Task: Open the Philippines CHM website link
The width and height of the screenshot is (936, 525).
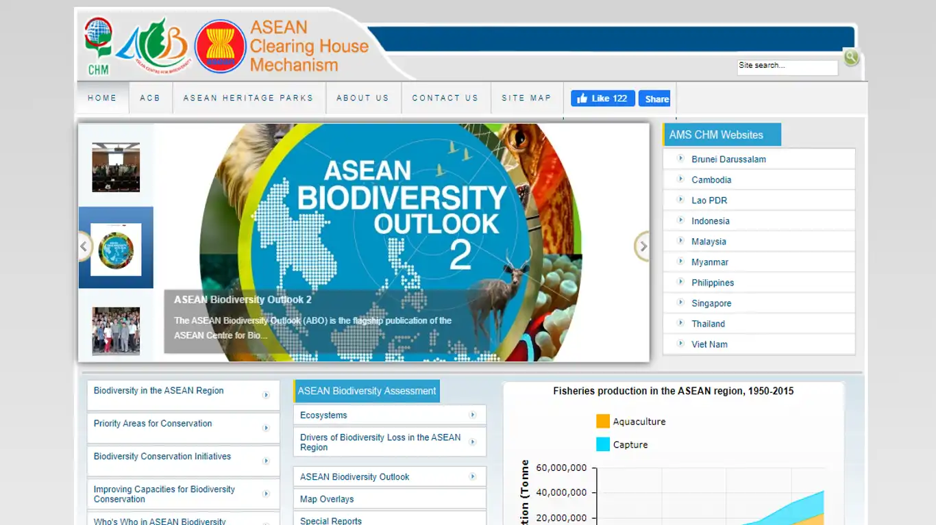Action: tap(713, 283)
